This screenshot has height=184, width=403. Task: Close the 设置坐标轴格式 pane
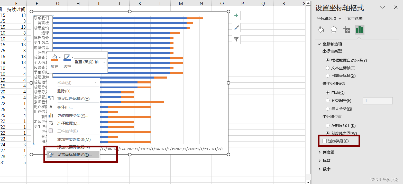tap(396, 7)
